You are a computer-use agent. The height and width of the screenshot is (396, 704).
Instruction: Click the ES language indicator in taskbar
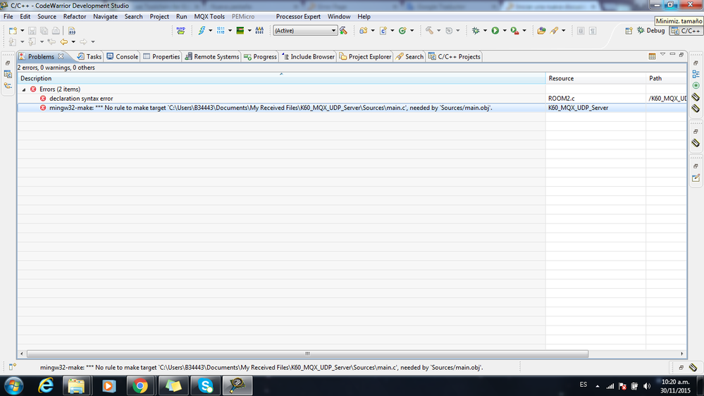(x=583, y=385)
